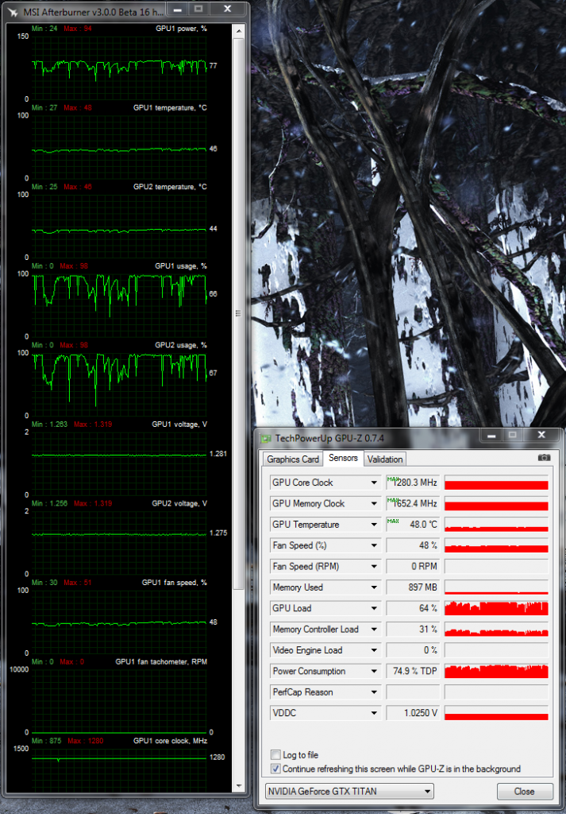Open the GPU Core Clock sensor dropdown
566x814 pixels.
(x=374, y=483)
